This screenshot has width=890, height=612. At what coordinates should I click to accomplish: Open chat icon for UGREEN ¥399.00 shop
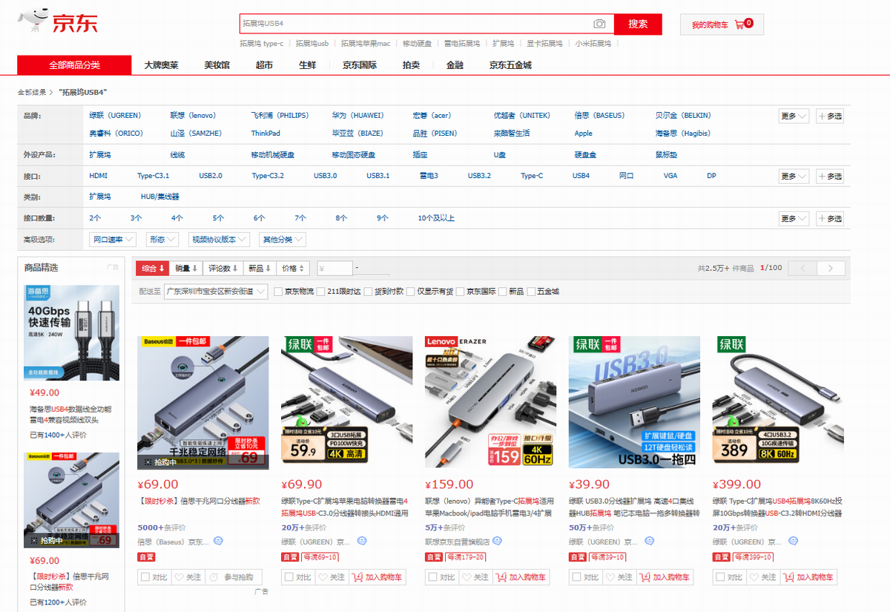click(793, 542)
